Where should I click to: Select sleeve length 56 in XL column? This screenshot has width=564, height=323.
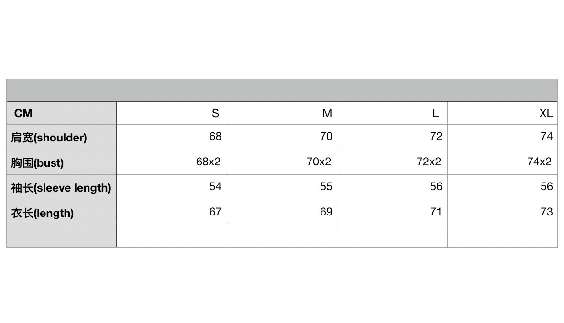point(546,187)
